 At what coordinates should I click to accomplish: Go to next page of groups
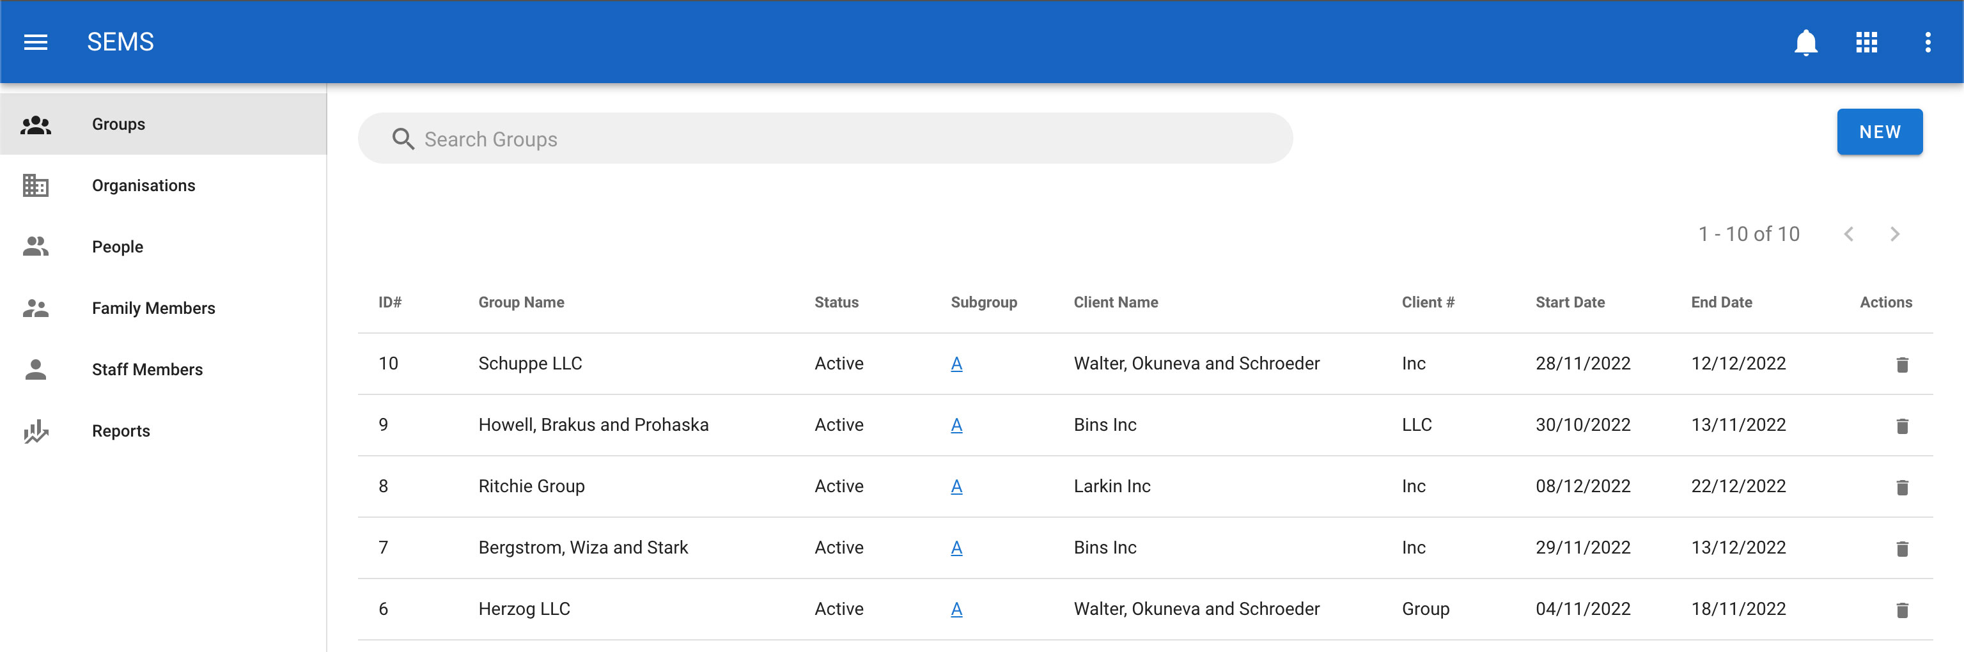[x=1894, y=234]
